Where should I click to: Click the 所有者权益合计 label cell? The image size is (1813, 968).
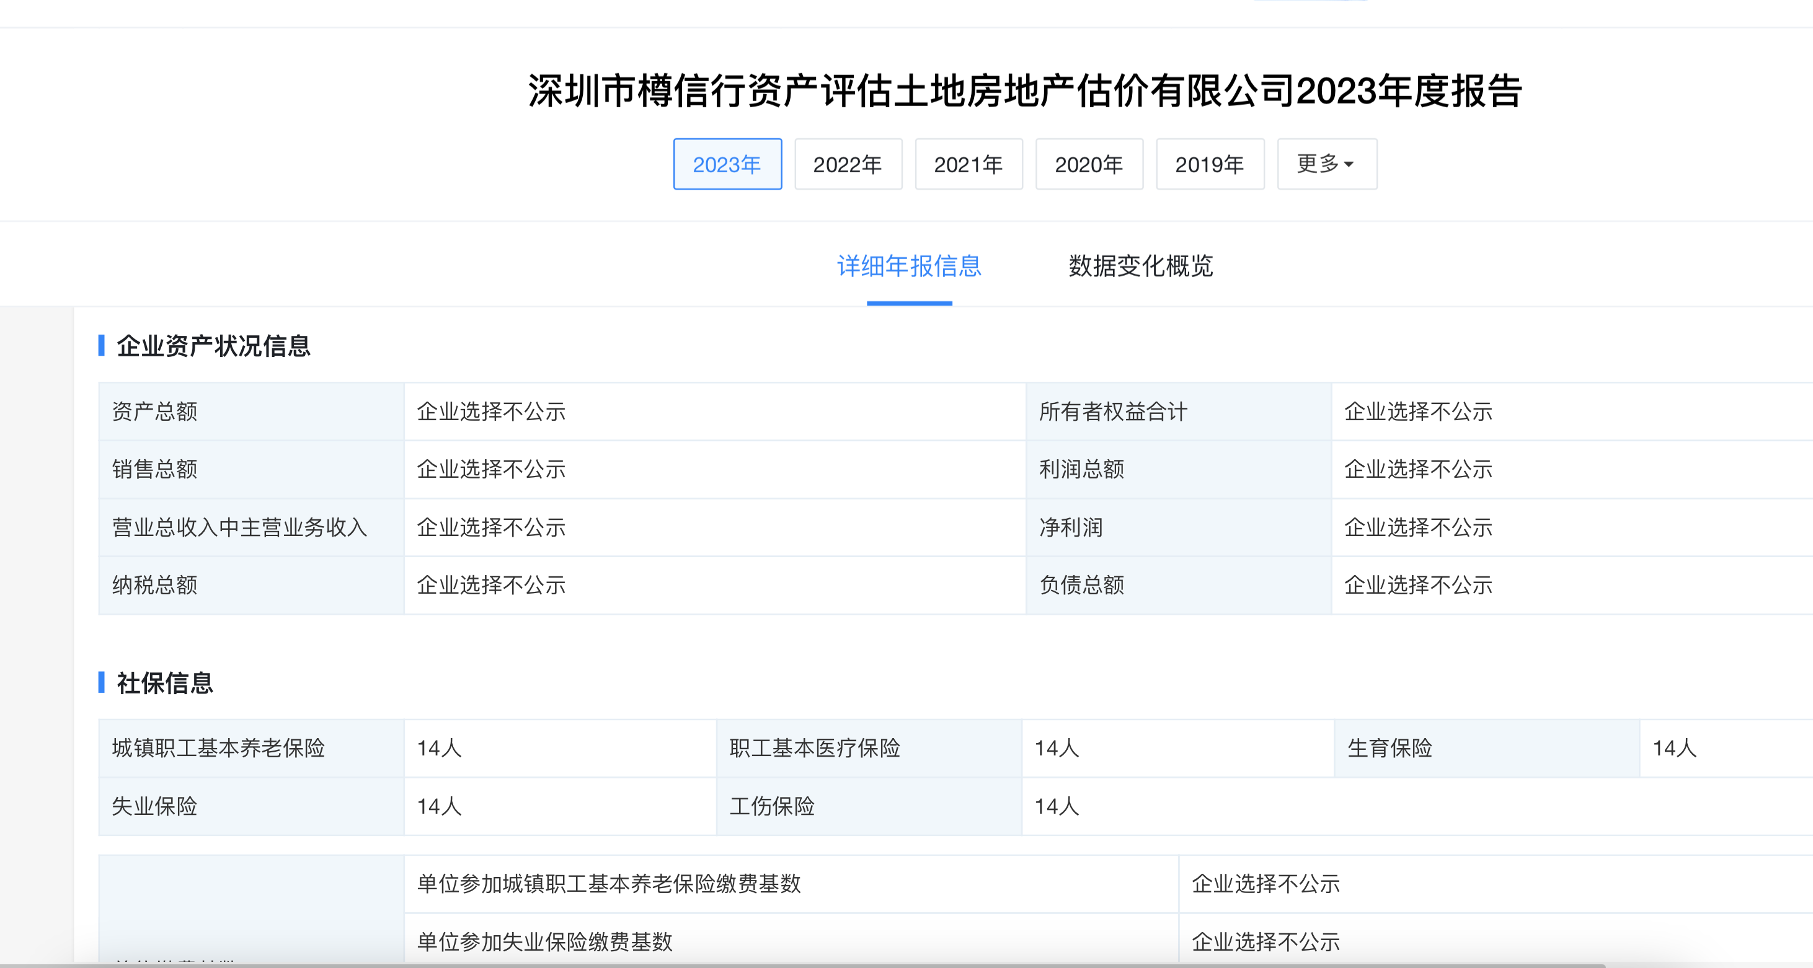(x=1113, y=411)
